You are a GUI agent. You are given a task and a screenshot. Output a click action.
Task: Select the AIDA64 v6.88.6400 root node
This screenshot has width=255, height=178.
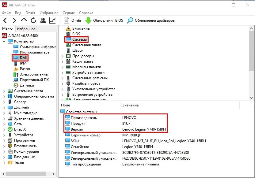pyautogui.click(x=20, y=36)
